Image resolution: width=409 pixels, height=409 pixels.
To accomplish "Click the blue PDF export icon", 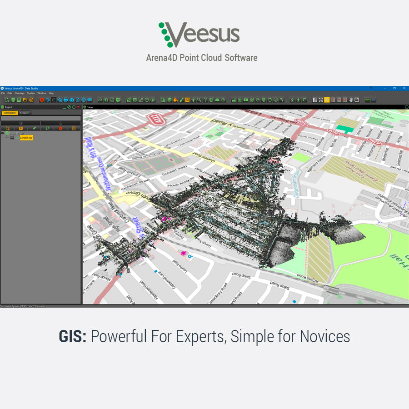I will [x=78, y=100].
